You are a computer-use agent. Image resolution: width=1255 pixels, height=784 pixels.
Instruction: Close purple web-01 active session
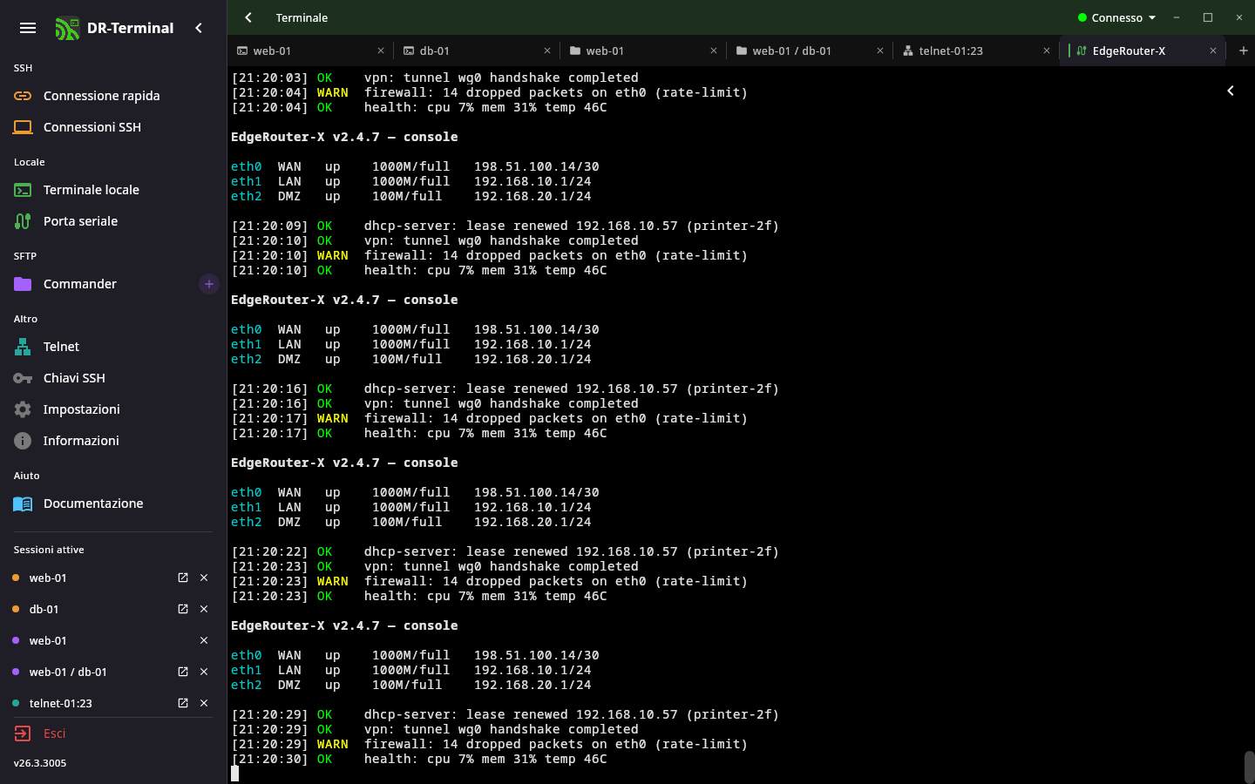tap(204, 640)
